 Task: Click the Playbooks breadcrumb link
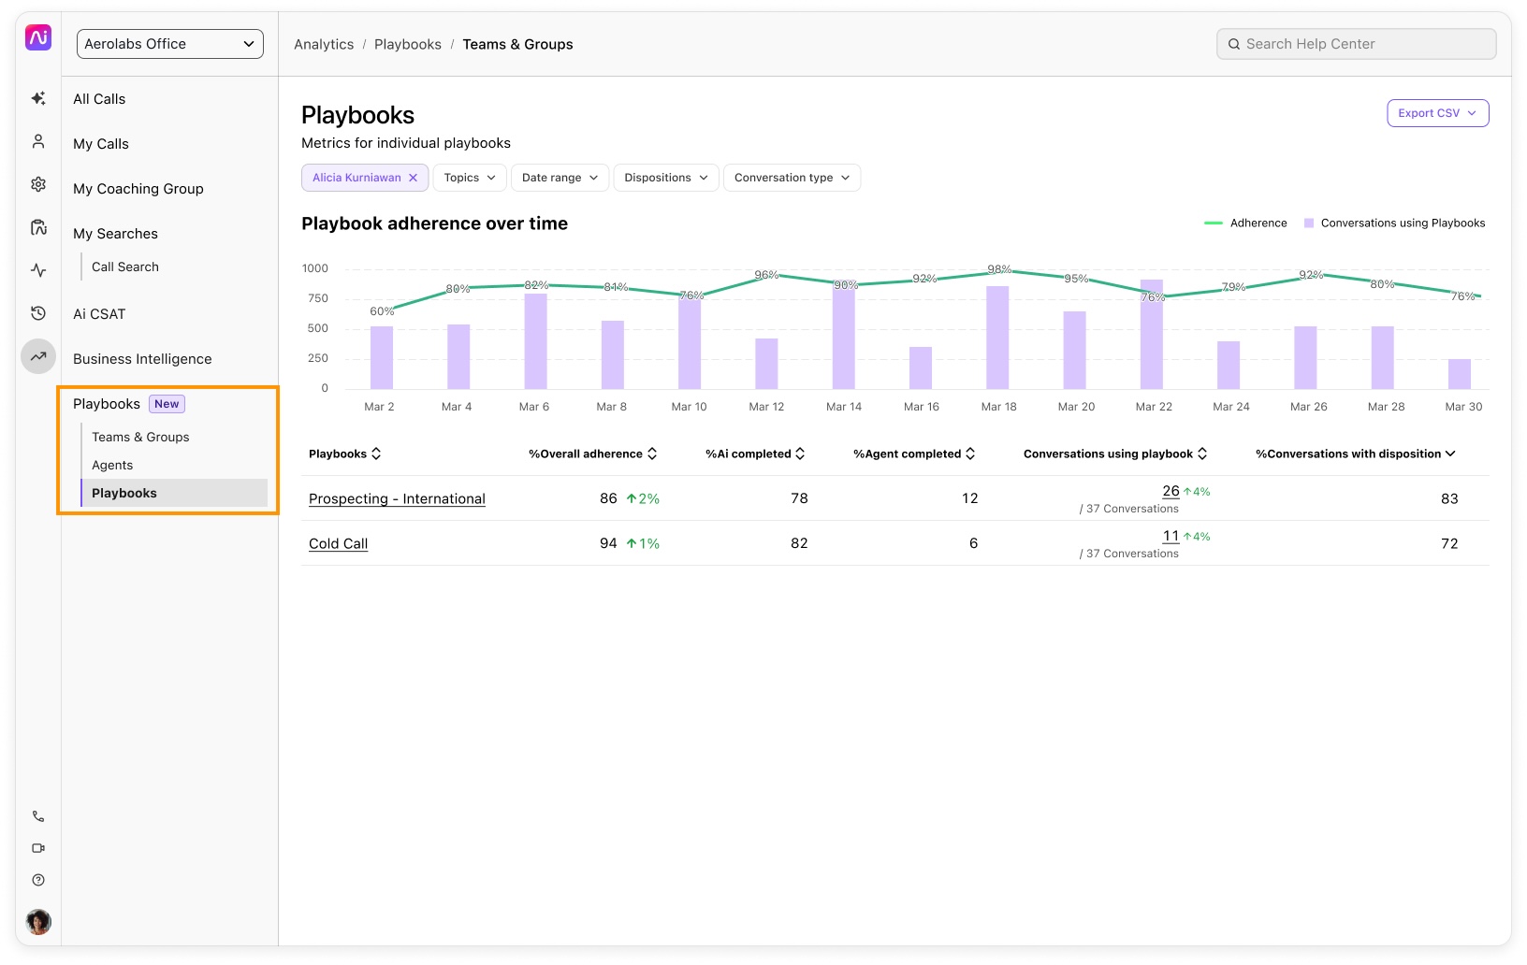pos(408,44)
